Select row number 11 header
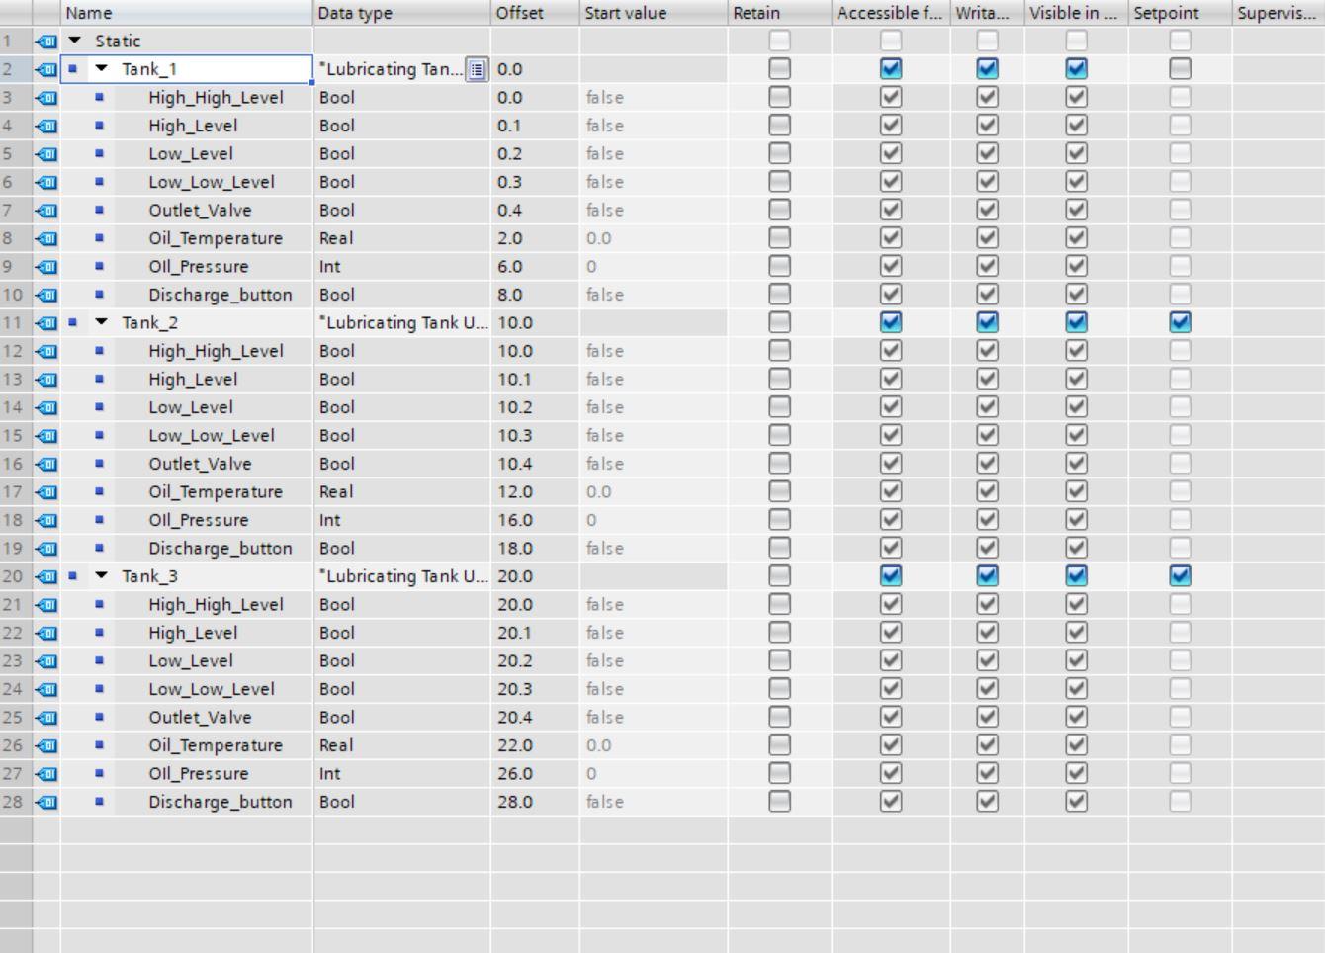 click(x=16, y=323)
